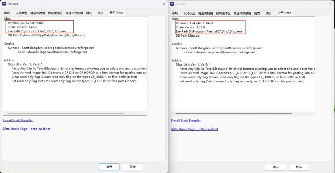Image resolution: width=335 pixels, height=173 pixels.
Task: Click Scott Brogden authors line in right window
Action: [219, 48]
